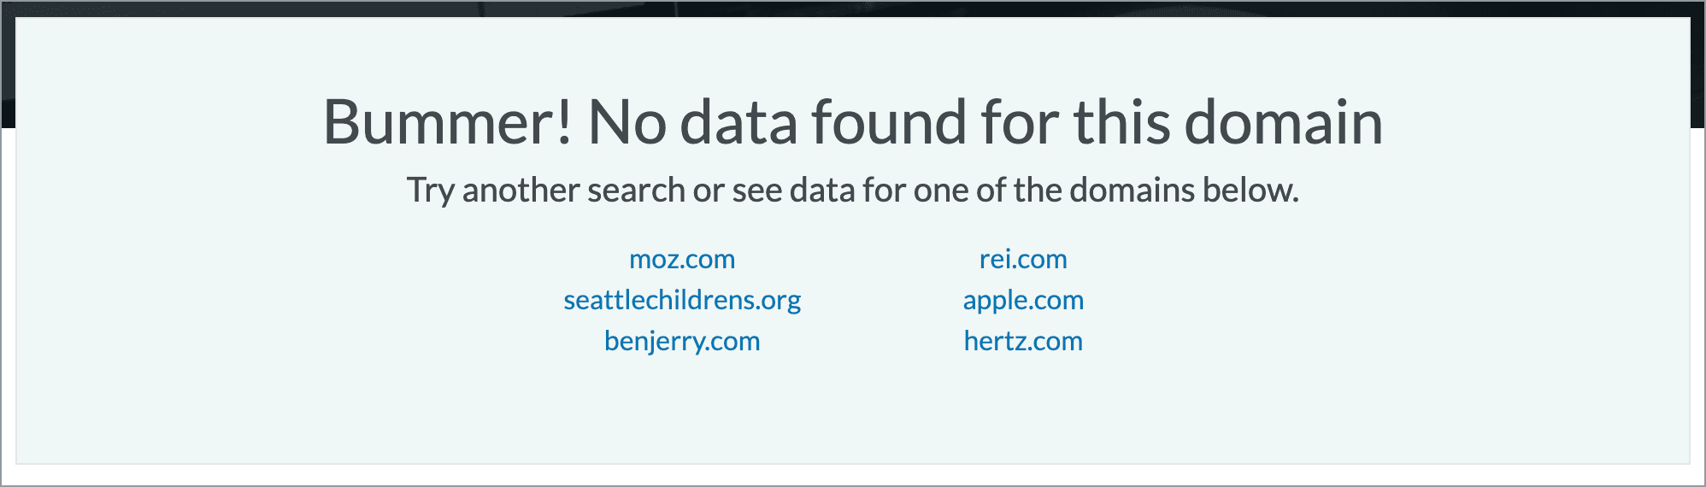This screenshot has height=487, width=1706.
Task: Click the word "Try" starting the subheading
Action: pyautogui.click(x=430, y=190)
